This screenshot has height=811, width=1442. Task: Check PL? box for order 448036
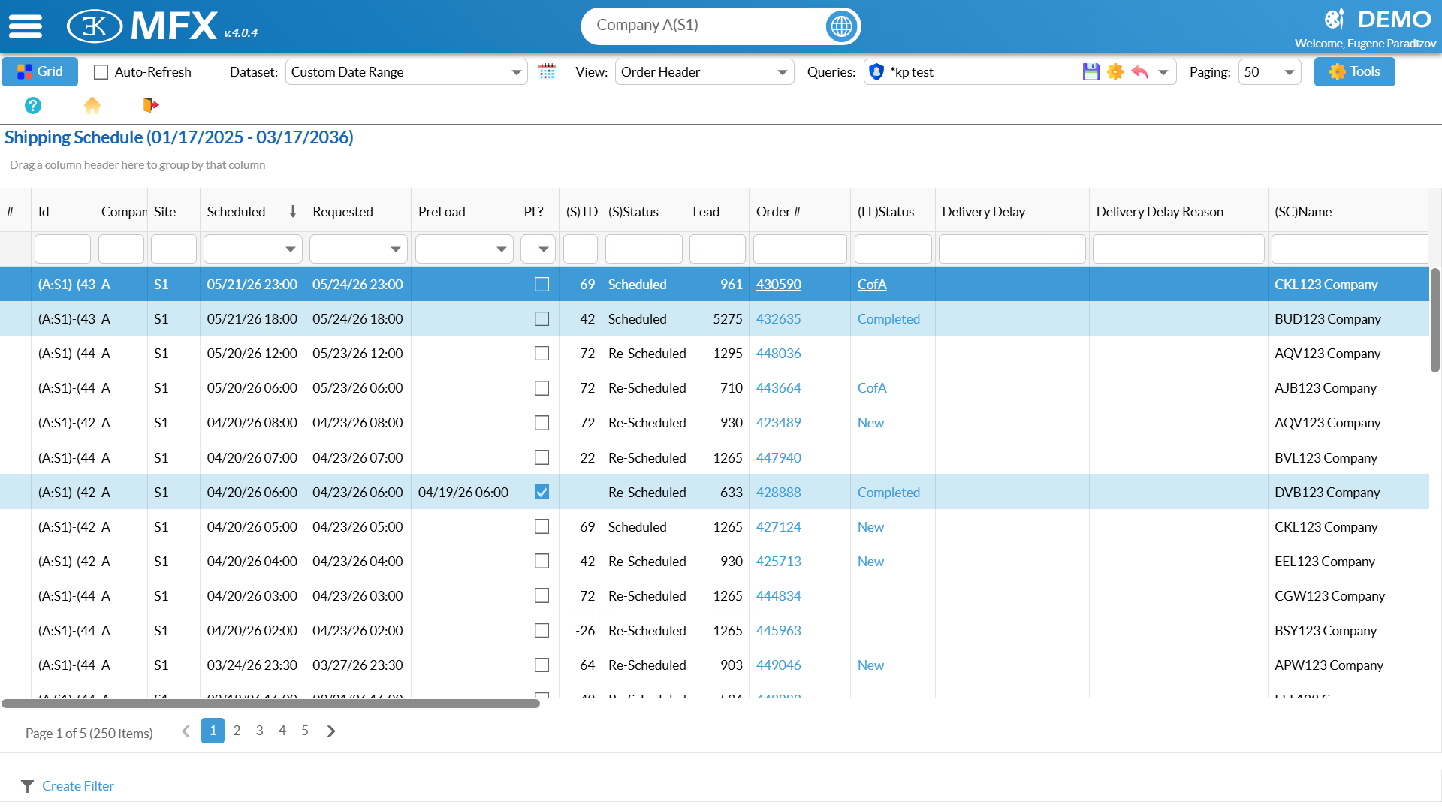click(x=542, y=354)
